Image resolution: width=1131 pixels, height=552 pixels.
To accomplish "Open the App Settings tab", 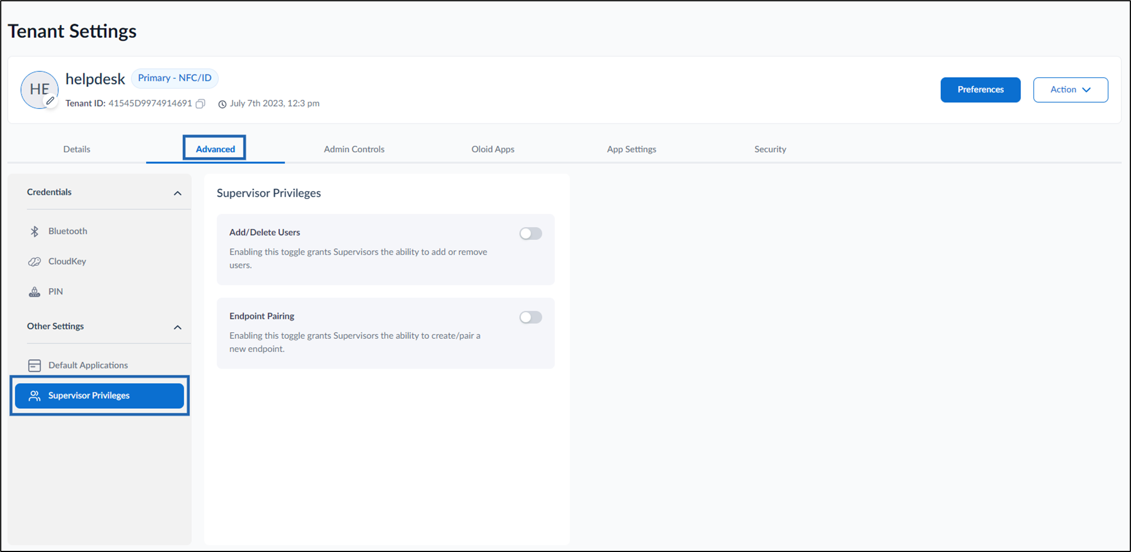I will tap(632, 149).
